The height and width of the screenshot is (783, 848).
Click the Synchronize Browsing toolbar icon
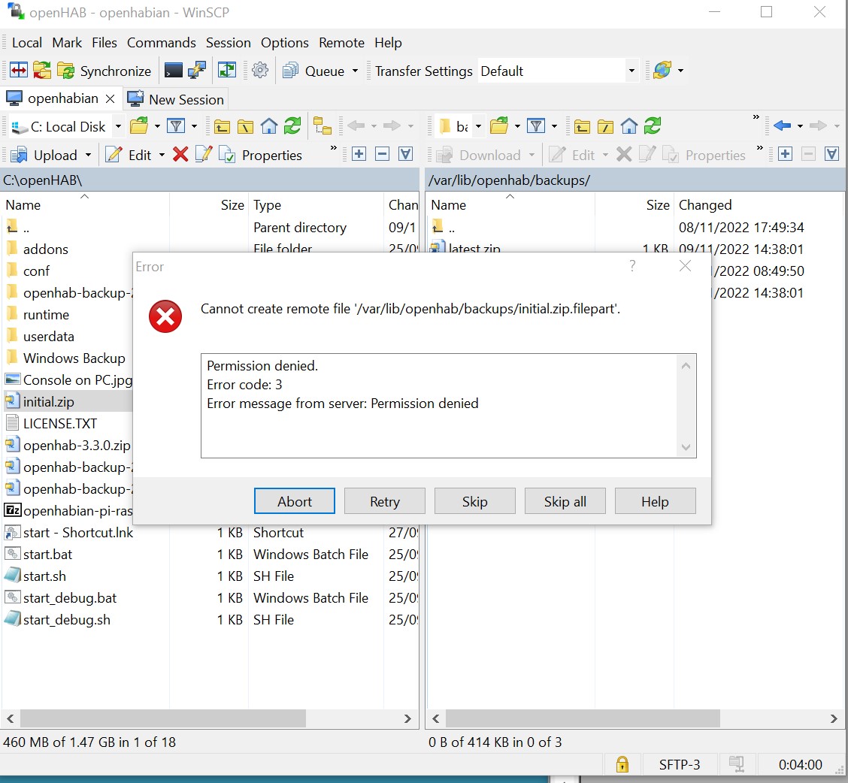pos(41,71)
